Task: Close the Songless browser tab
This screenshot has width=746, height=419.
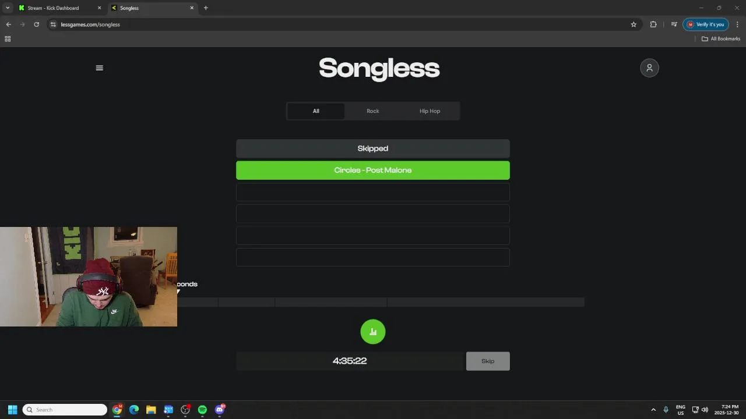Action: pyautogui.click(x=192, y=8)
